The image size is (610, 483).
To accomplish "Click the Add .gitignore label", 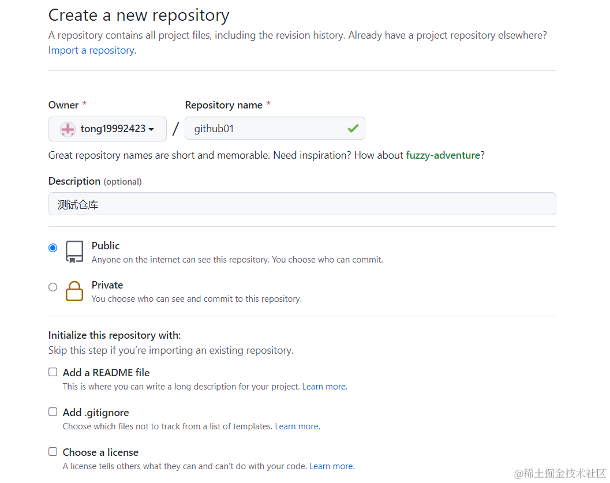I will click(96, 412).
